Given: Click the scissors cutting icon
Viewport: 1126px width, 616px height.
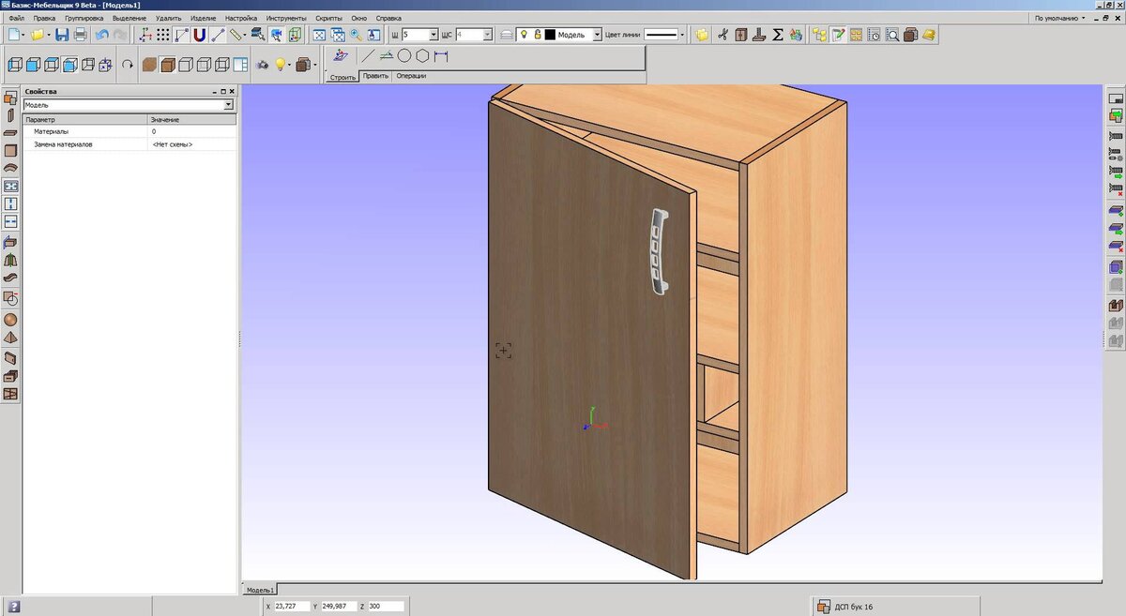Looking at the screenshot, I should click(723, 35).
